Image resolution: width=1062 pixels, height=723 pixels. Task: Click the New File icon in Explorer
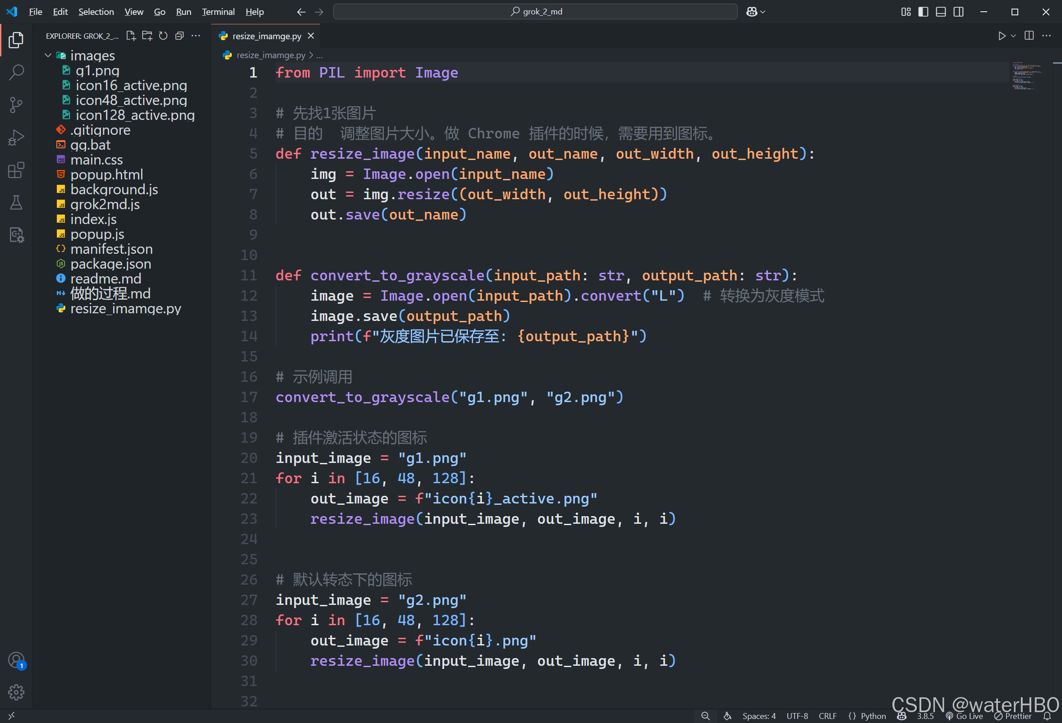coord(131,36)
